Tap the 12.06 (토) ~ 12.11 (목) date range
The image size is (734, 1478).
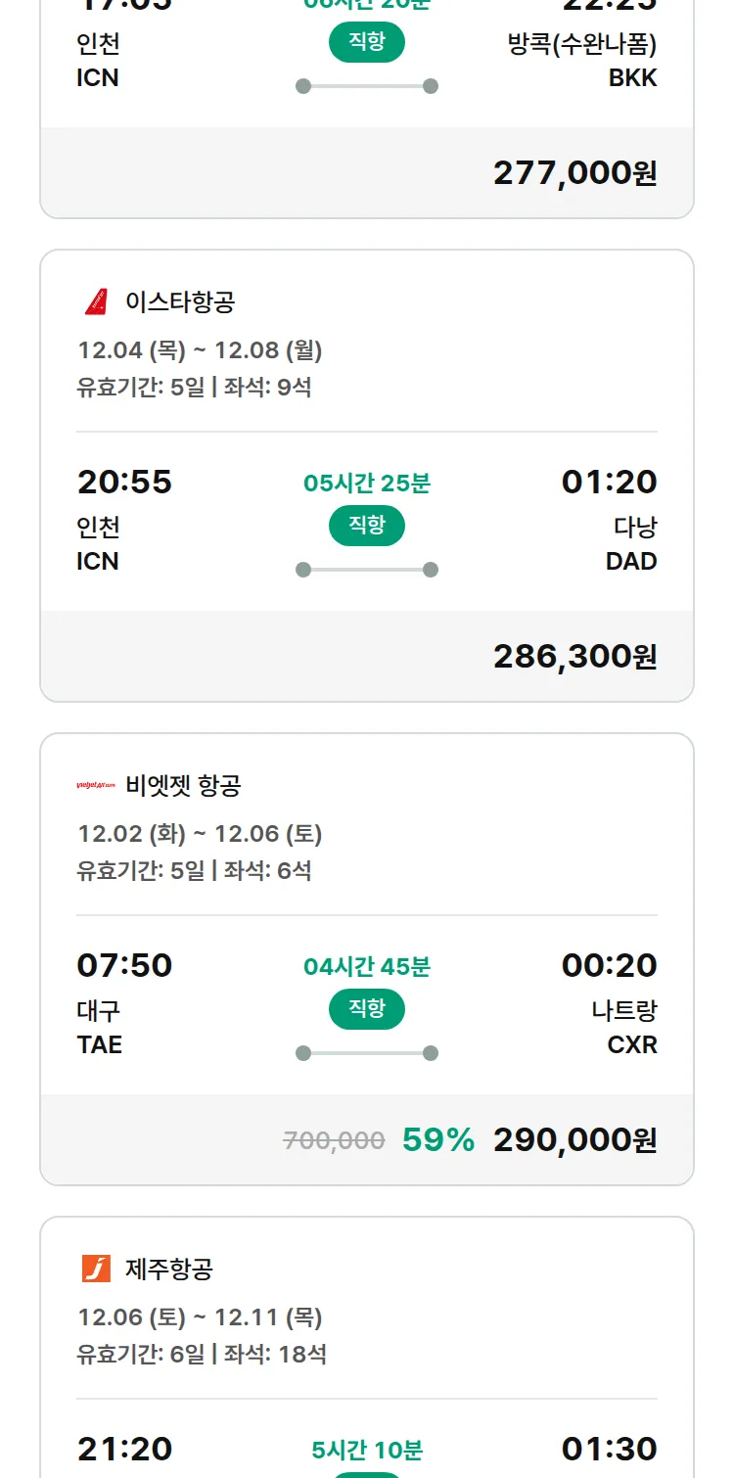[x=200, y=1316]
